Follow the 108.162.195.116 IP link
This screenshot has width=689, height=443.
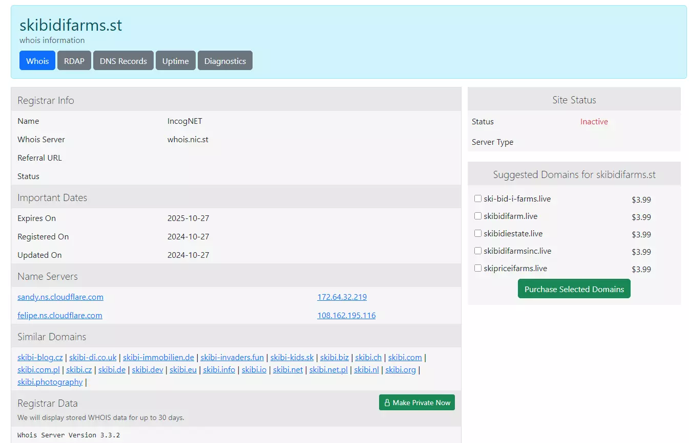346,315
